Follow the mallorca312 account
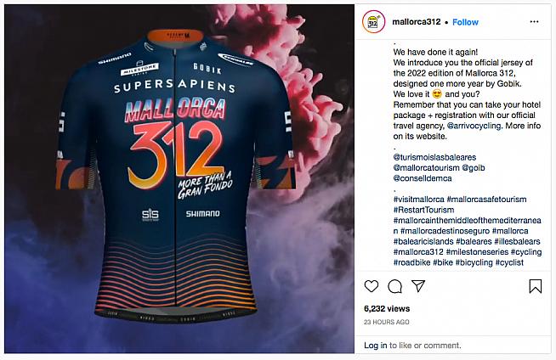 (x=465, y=22)
